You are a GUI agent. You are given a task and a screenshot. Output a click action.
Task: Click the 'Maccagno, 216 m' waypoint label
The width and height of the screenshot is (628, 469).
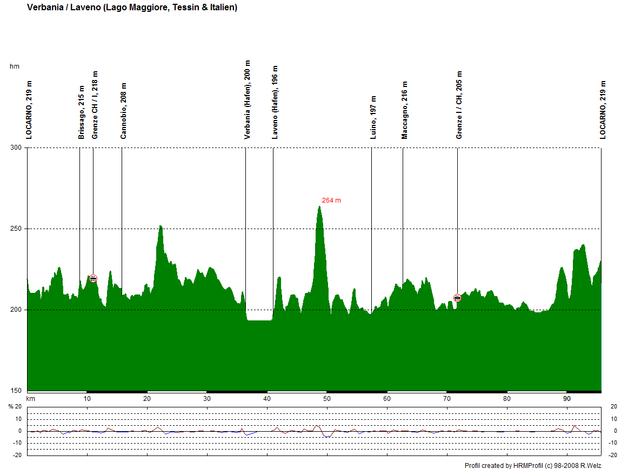tap(404, 110)
